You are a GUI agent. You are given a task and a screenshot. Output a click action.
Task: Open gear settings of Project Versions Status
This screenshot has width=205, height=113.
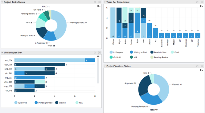click(201, 70)
